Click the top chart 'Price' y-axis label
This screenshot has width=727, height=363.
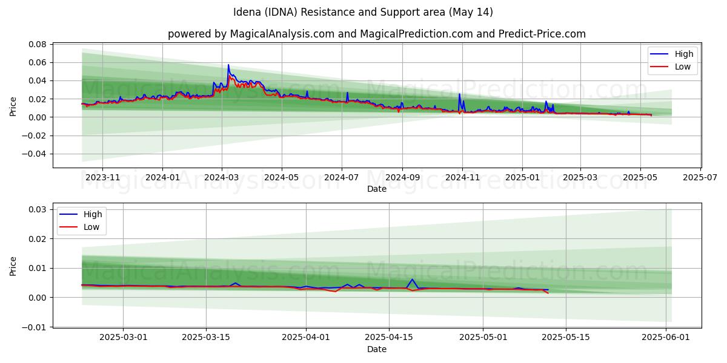click(13, 105)
